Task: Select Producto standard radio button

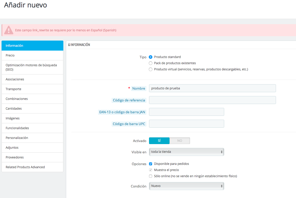Action: coord(151,57)
